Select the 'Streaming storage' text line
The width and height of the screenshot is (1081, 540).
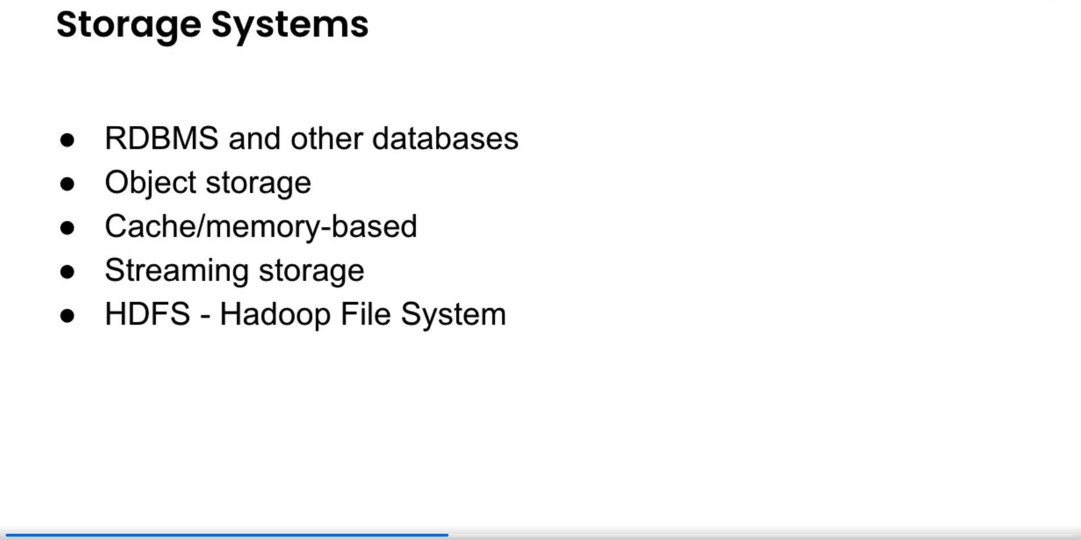click(234, 270)
